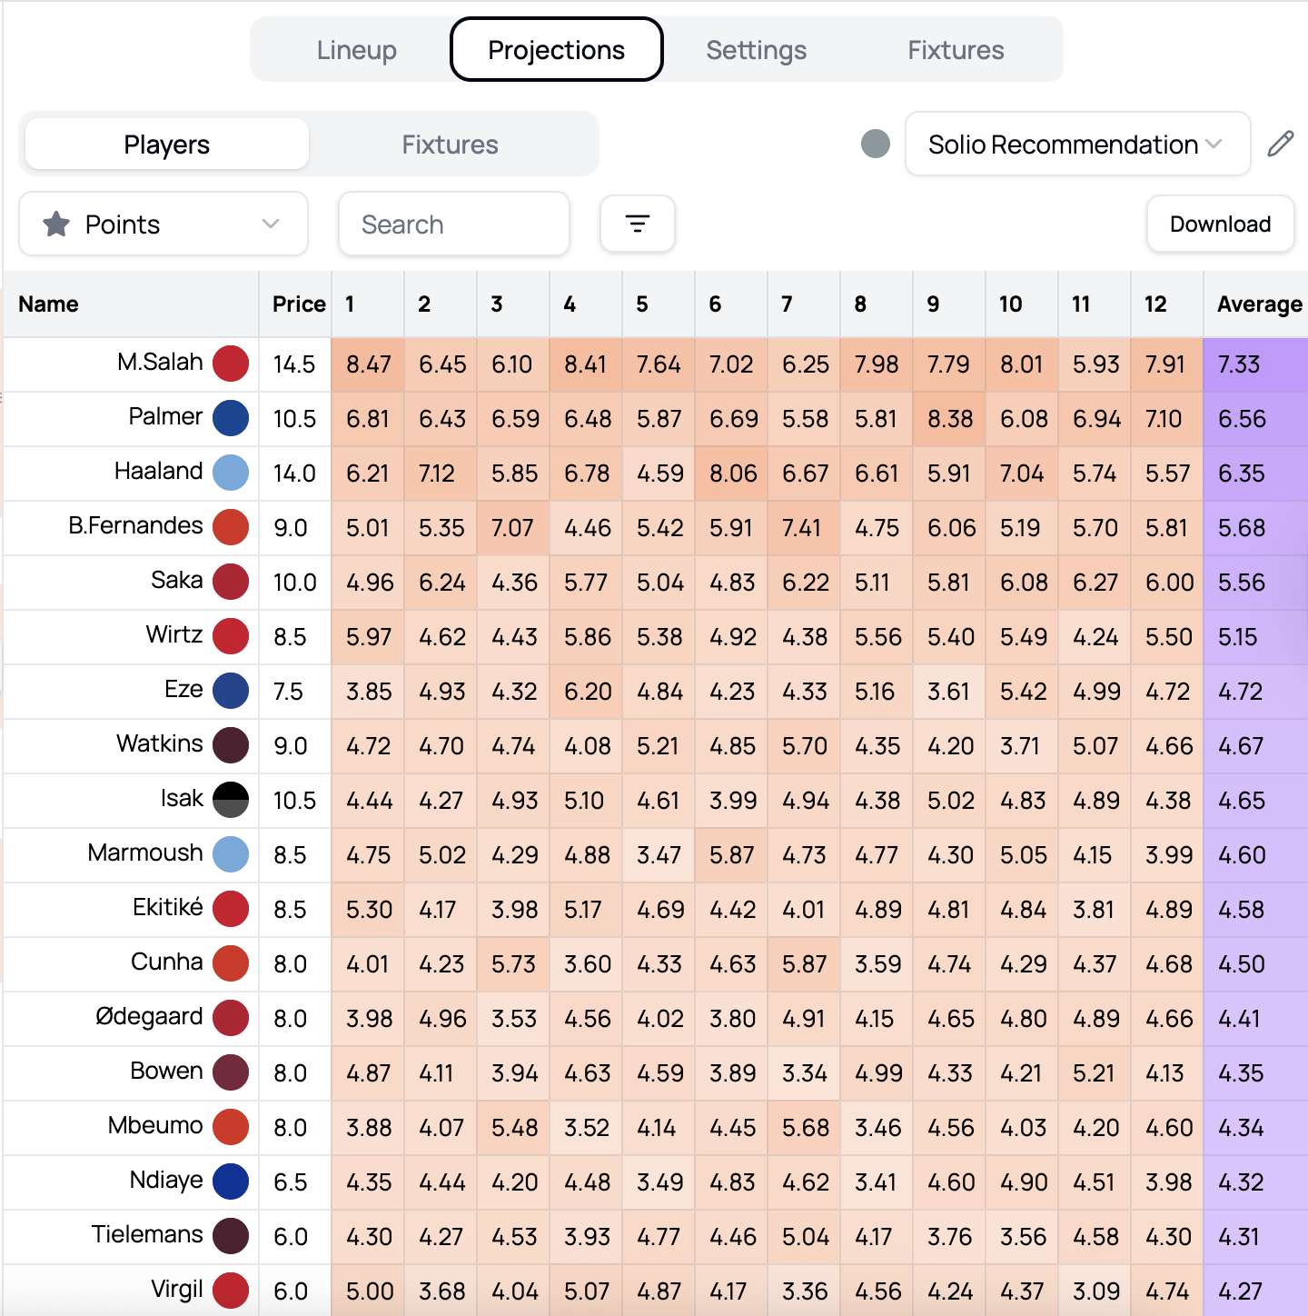The width and height of the screenshot is (1308, 1316).
Task: Click the Download button
Action: pyautogui.click(x=1219, y=224)
